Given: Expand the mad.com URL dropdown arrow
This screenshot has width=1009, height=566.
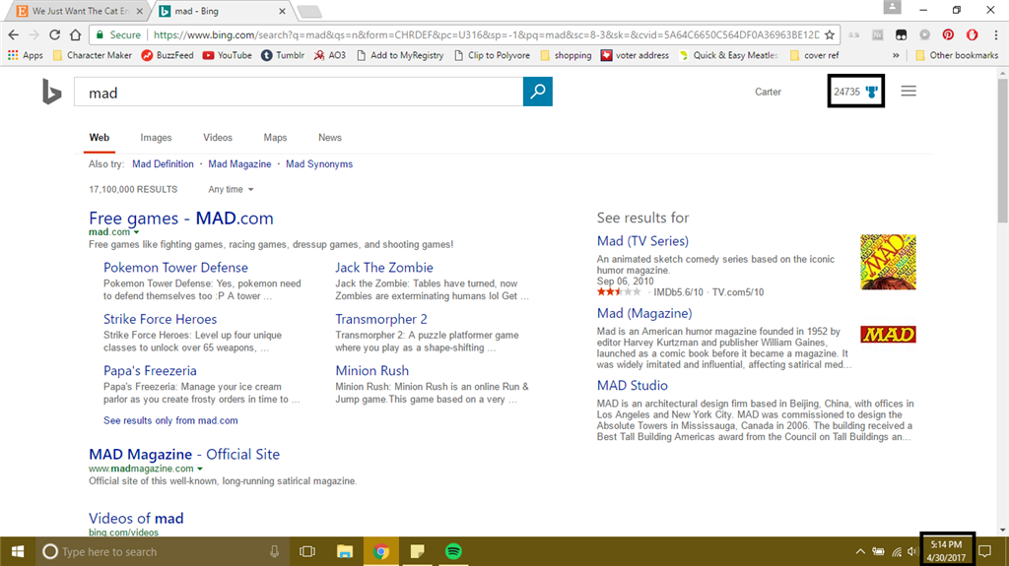Looking at the screenshot, I should click(136, 232).
